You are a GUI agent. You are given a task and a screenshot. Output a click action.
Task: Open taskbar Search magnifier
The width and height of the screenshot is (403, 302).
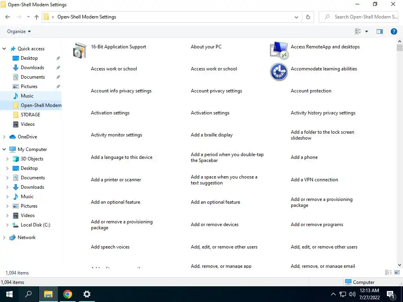(x=28, y=294)
